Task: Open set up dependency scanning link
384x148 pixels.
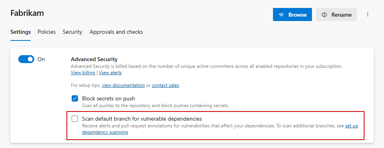Action: (x=220, y=129)
